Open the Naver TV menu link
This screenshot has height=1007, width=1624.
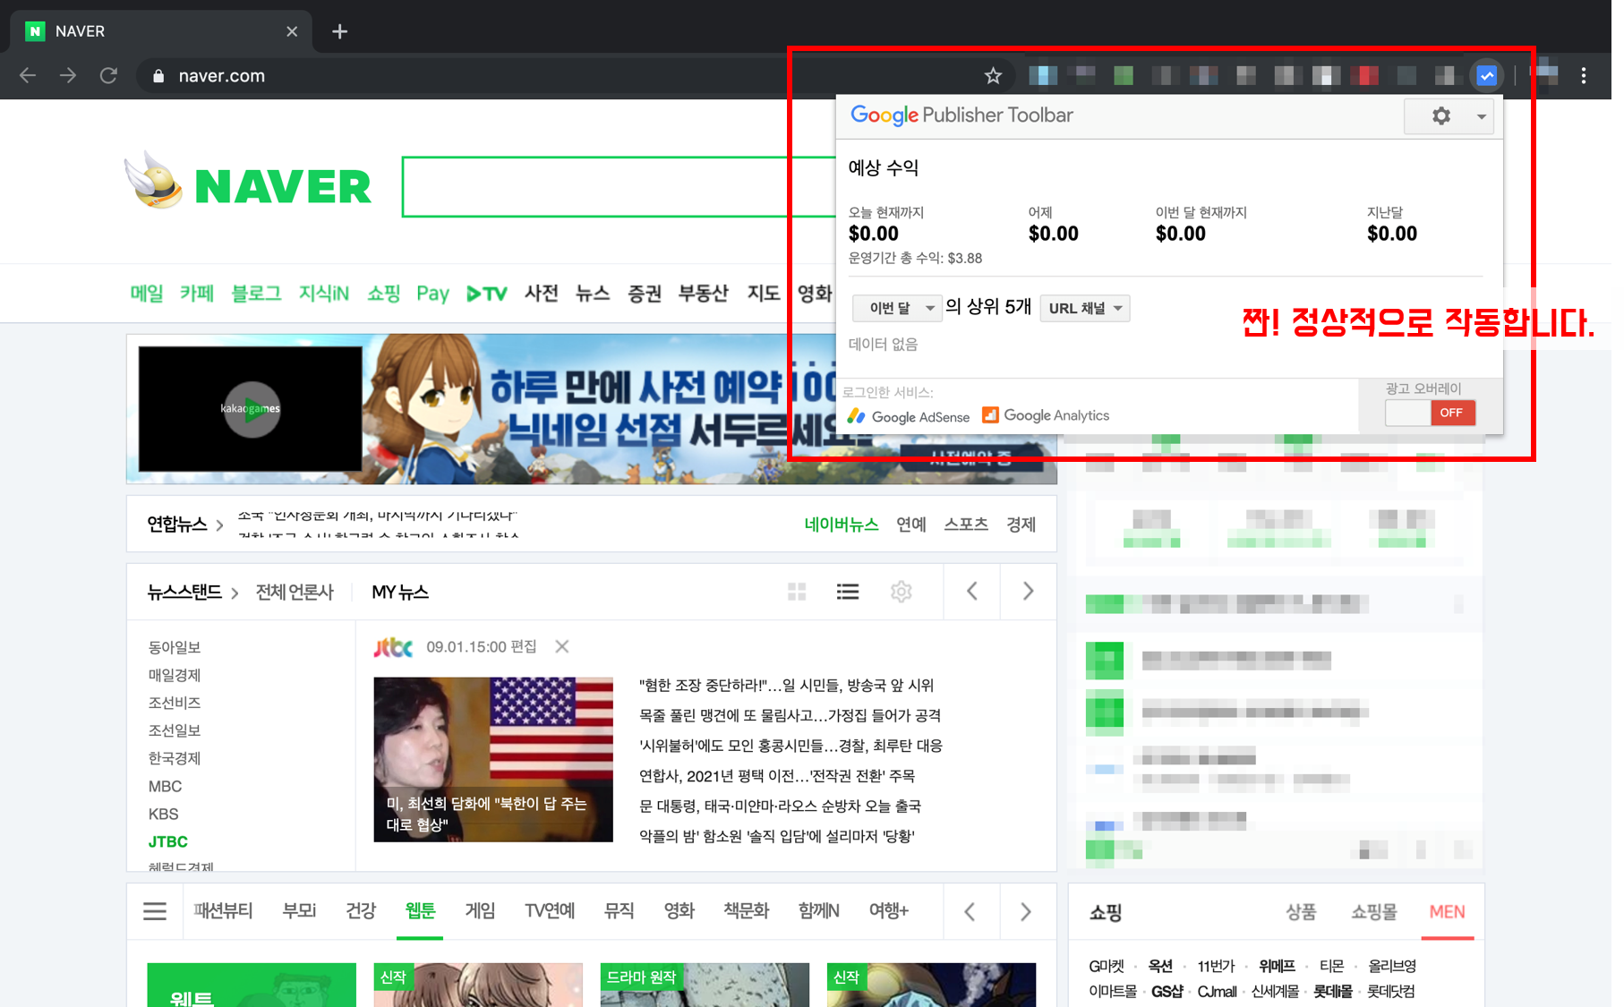point(487,293)
